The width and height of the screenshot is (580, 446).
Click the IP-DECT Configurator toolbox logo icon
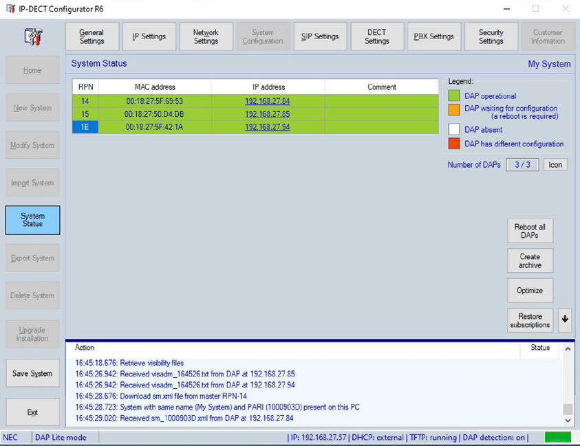[x=33, y=36]
